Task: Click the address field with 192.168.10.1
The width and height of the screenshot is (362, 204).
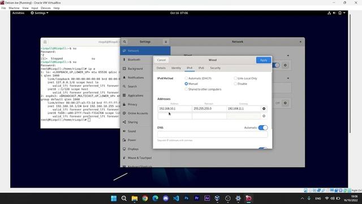Action: click(x=175, y=109)
